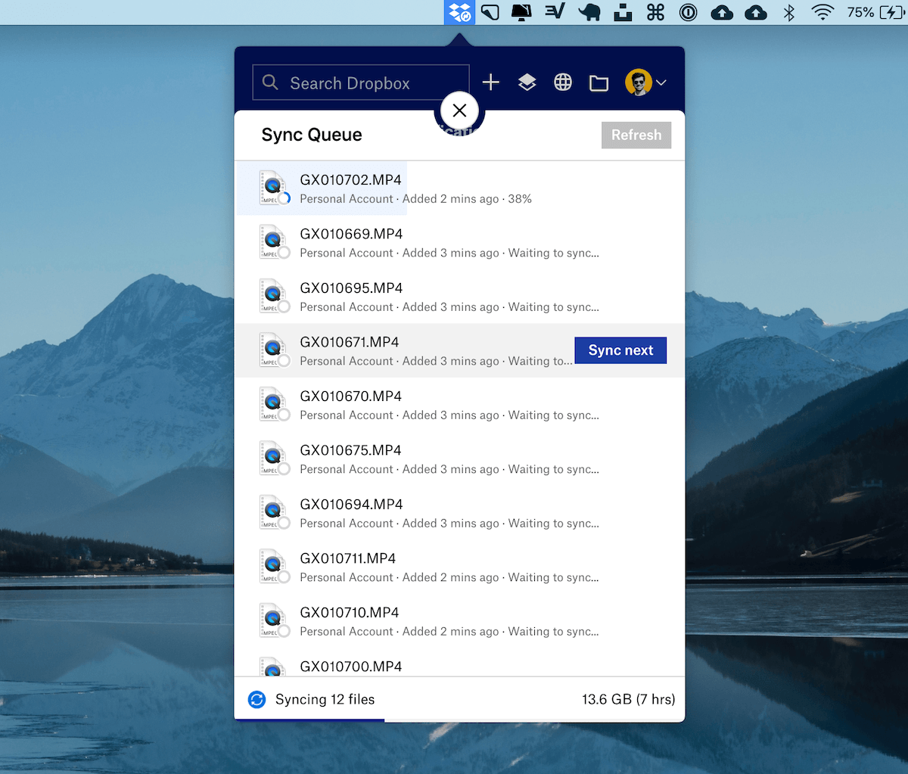The width and height of the screenshot is (908, 774).
Task: Click the magnifier icon in the search bar
Action: pyautogui.click(x=270, y=82)
